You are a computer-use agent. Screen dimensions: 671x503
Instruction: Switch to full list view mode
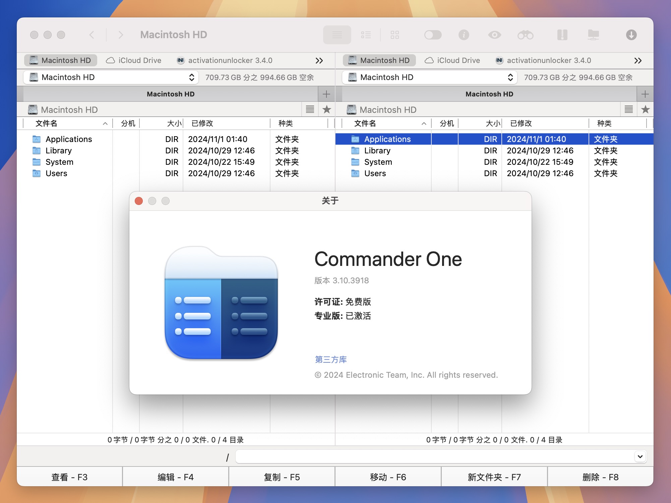tap(337, 35)
